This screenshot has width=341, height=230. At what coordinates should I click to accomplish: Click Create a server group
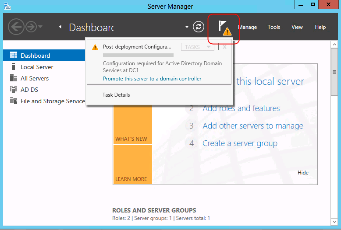click(x=240, y=143)
